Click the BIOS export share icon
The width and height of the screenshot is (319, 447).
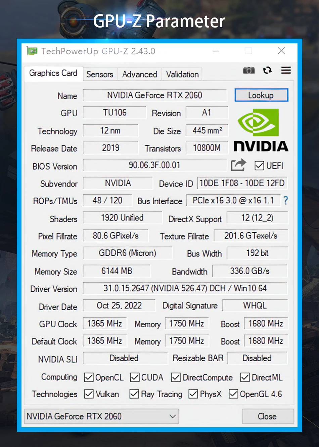pyautogui.click(x=238, y=165)
